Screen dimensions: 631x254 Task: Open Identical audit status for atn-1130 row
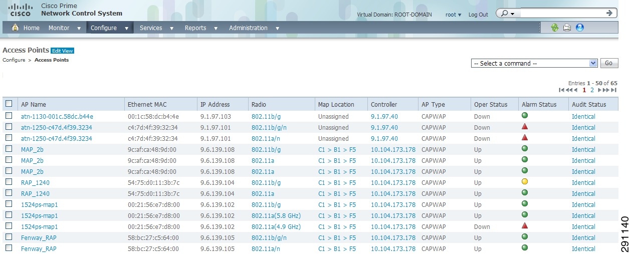point(583,116)
